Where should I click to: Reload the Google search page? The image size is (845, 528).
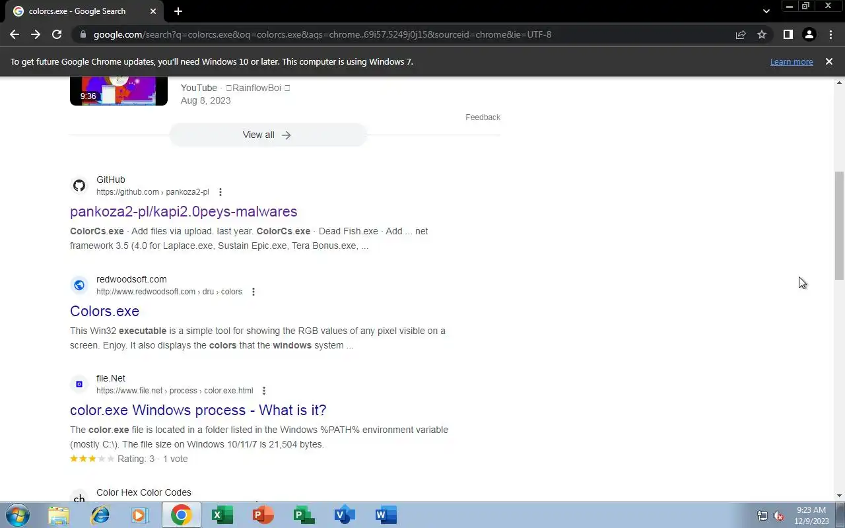(57, 34)
